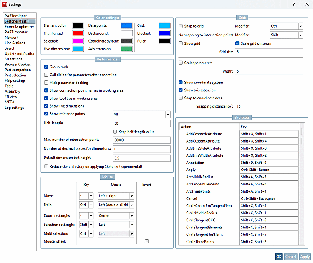Open the Background white color swatch
The height and width of the screenshot is (263, 313).
pos(127,33)
